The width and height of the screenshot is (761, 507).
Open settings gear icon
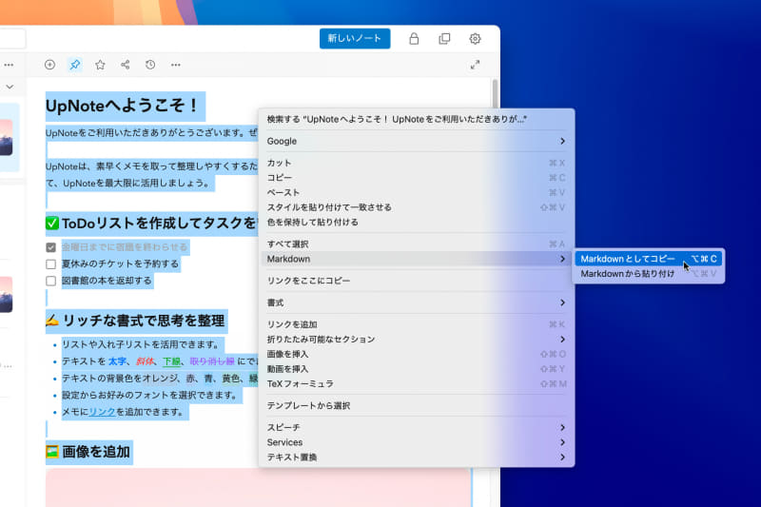[x=475, y=38]
